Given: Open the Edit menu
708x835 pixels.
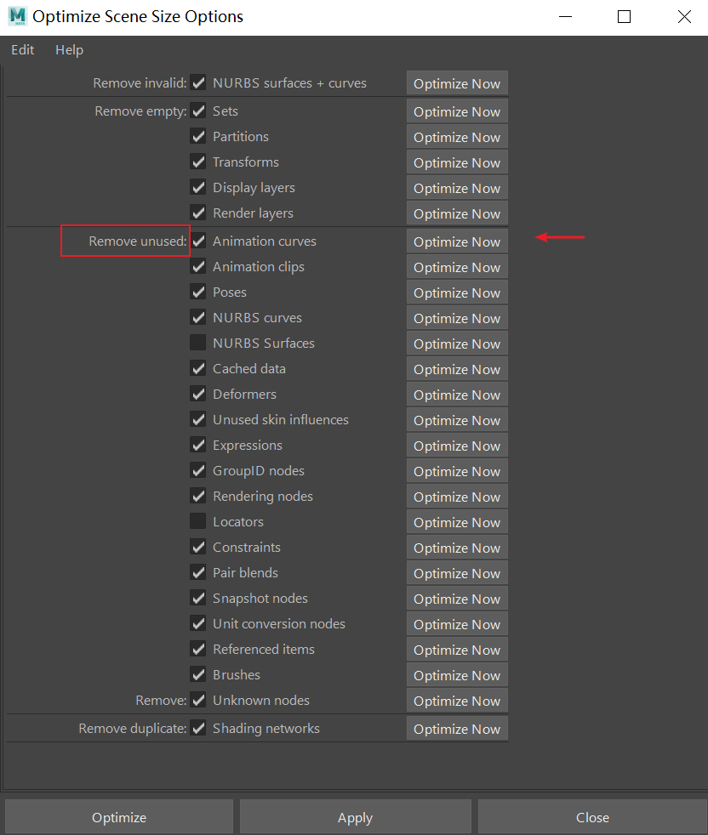Looking at the screenshot, I should click(x=22, y=50).
